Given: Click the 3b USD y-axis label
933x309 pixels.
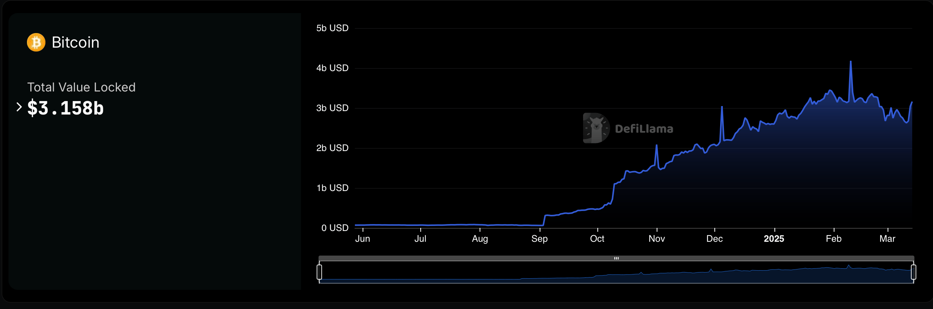Looking at the screenshot, I should pos(332,108).
